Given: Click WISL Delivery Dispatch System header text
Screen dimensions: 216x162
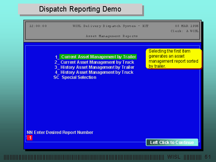Looking at the screenshot, I should [x=110, y=26].
